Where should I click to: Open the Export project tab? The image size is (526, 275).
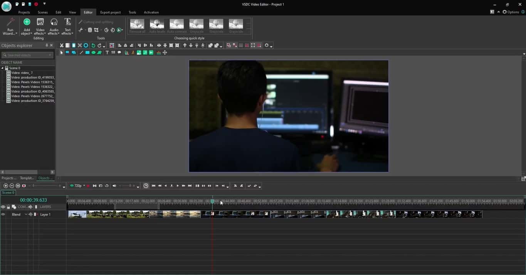pos(110,12)
